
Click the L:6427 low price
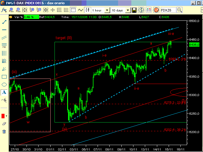click(x=144, y=17)
